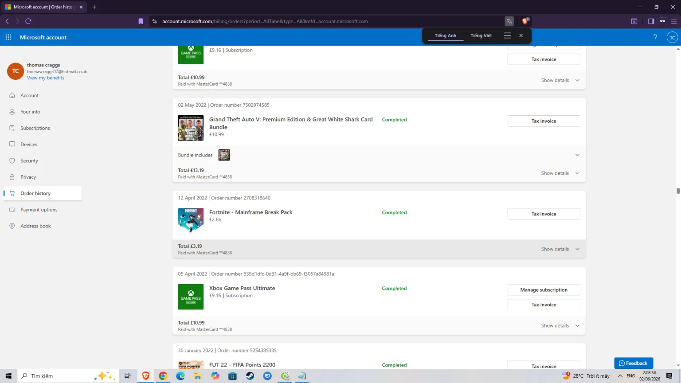Open Tax invoice for 05 April Game Pass
Viewport: 681px width, 383px height.
[x=544, y=305]
